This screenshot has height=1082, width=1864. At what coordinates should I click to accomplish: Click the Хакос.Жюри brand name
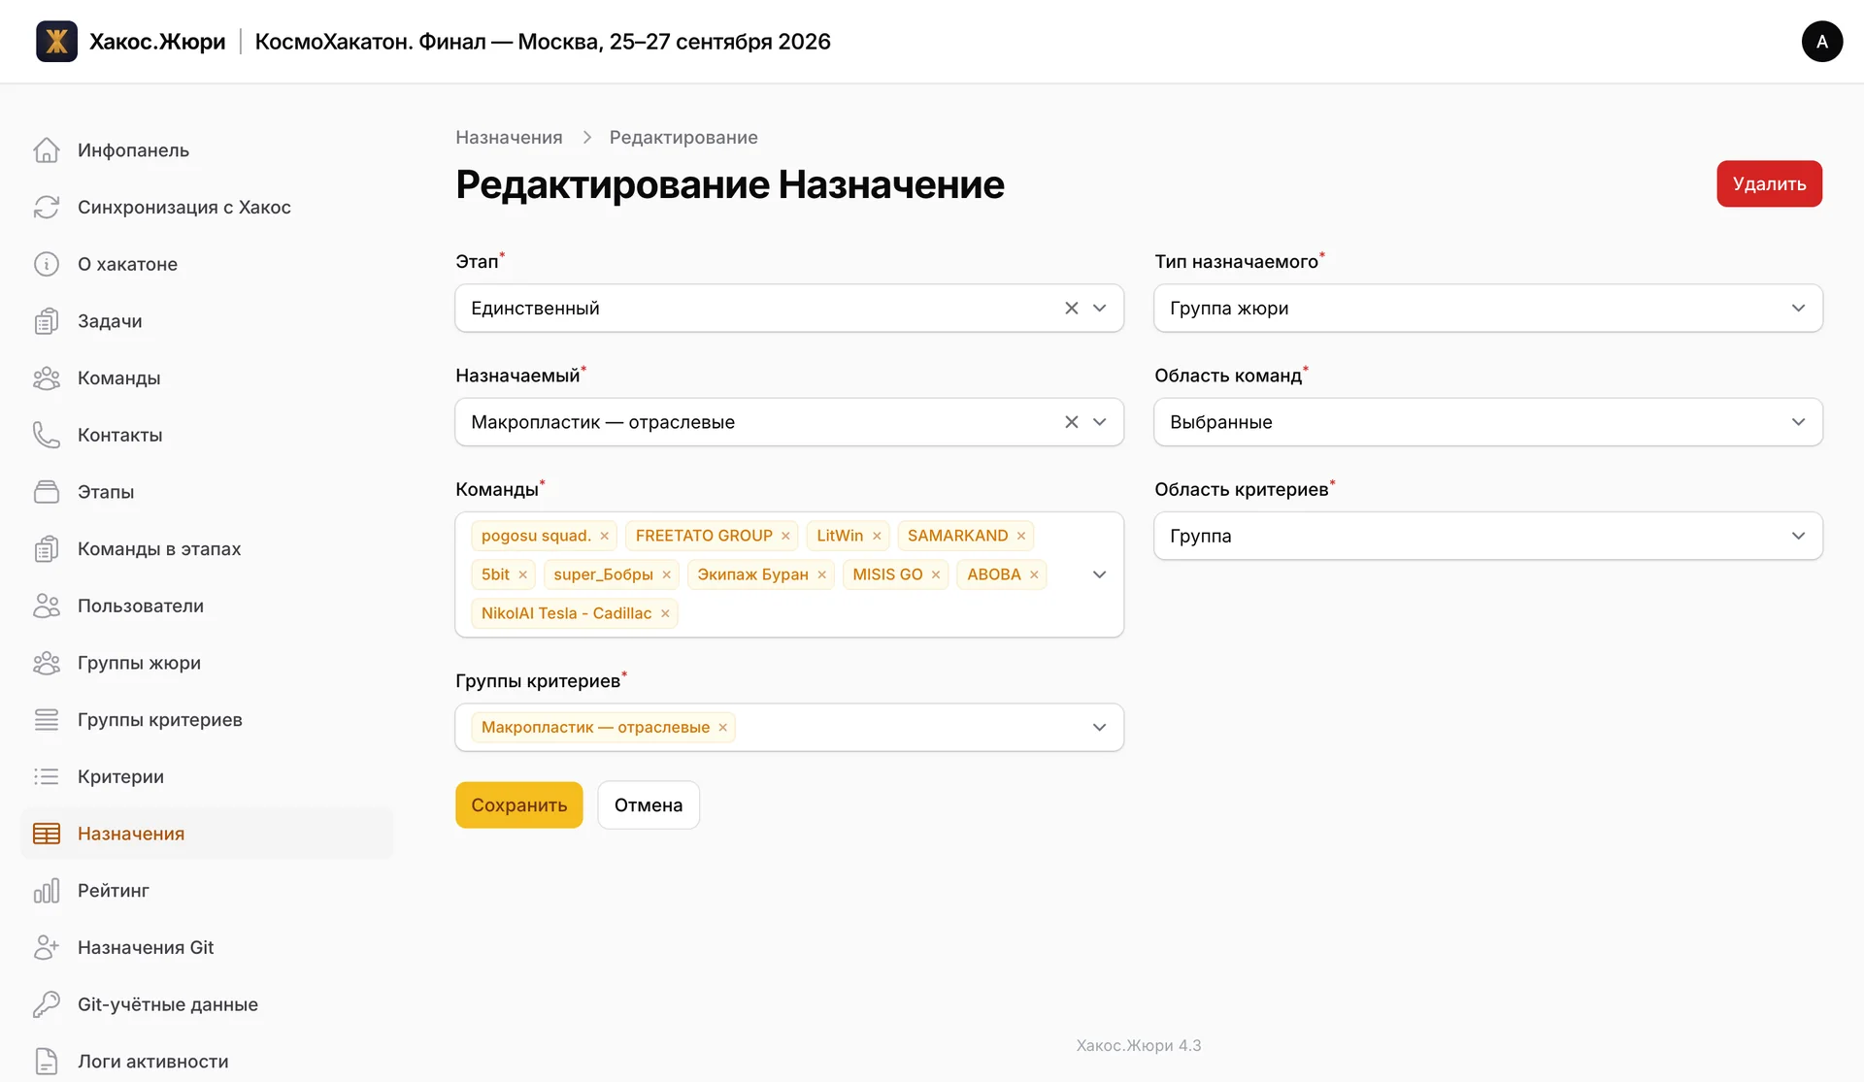[157, 42]
